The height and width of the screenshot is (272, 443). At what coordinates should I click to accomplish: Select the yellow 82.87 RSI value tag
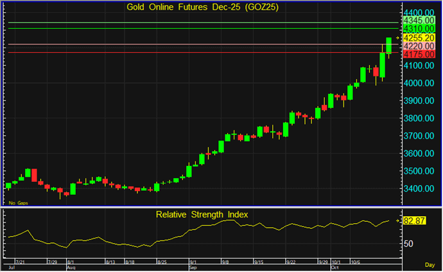pos(415,221)
